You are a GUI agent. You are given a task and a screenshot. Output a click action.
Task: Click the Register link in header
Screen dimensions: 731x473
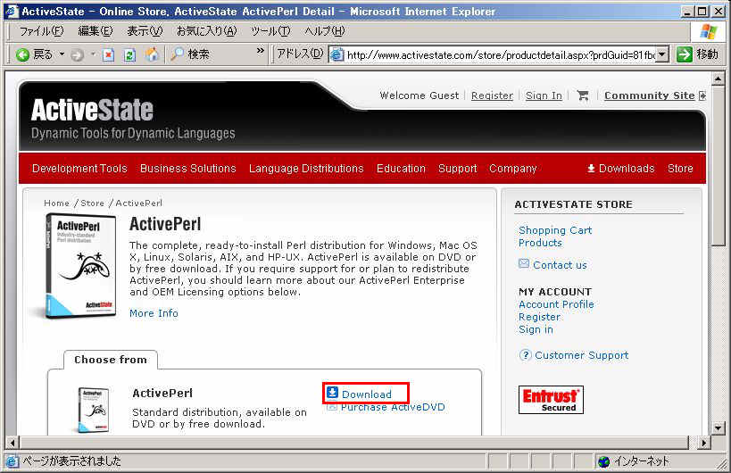(x=492, y=95)
